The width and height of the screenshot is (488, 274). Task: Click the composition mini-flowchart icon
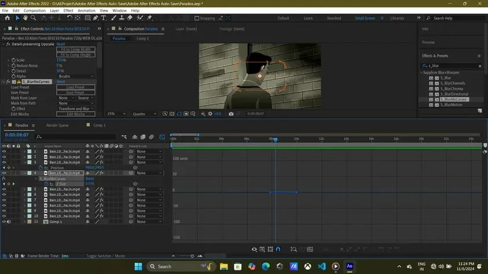[124, 136]
